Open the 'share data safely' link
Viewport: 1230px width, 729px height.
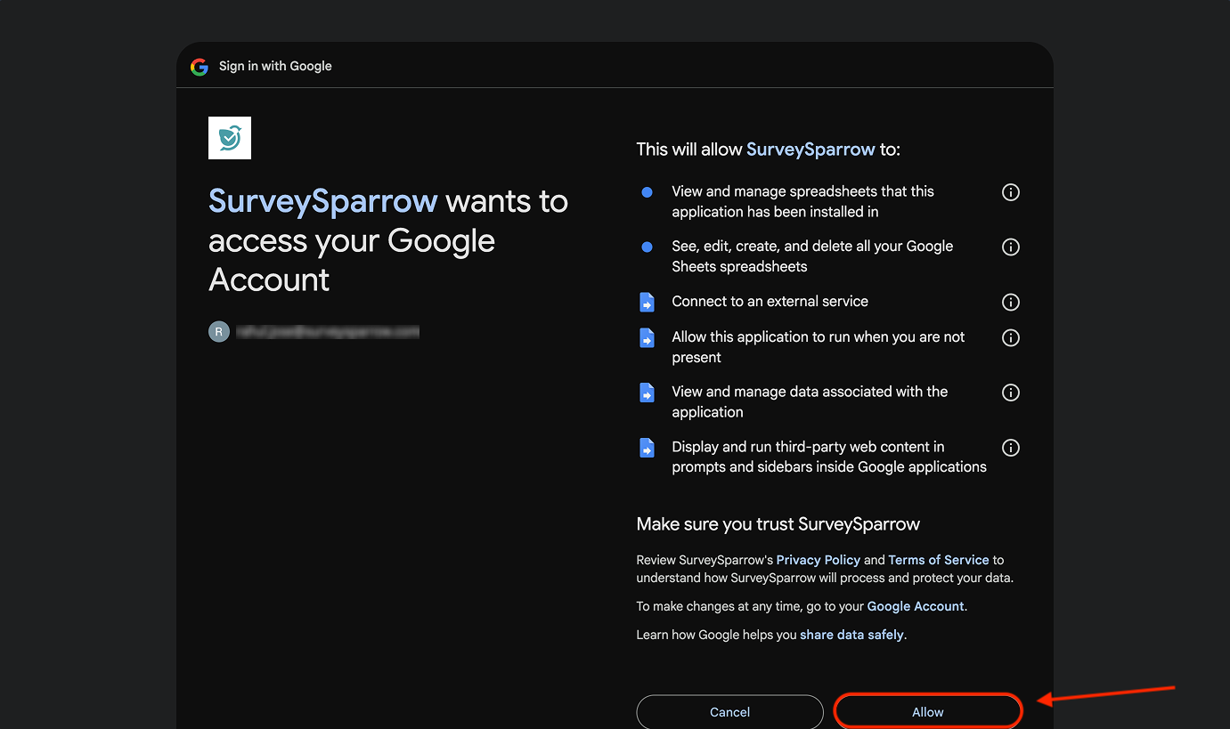851,635
